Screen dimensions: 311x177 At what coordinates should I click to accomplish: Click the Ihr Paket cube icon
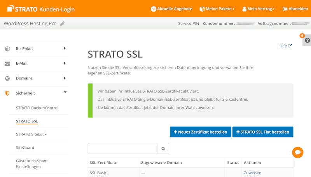[7, 48]
